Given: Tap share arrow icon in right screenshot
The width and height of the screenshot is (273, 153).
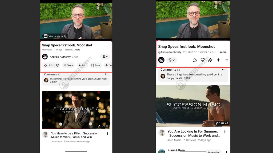Looking at the screenshot, I should (x=210, y=60).
